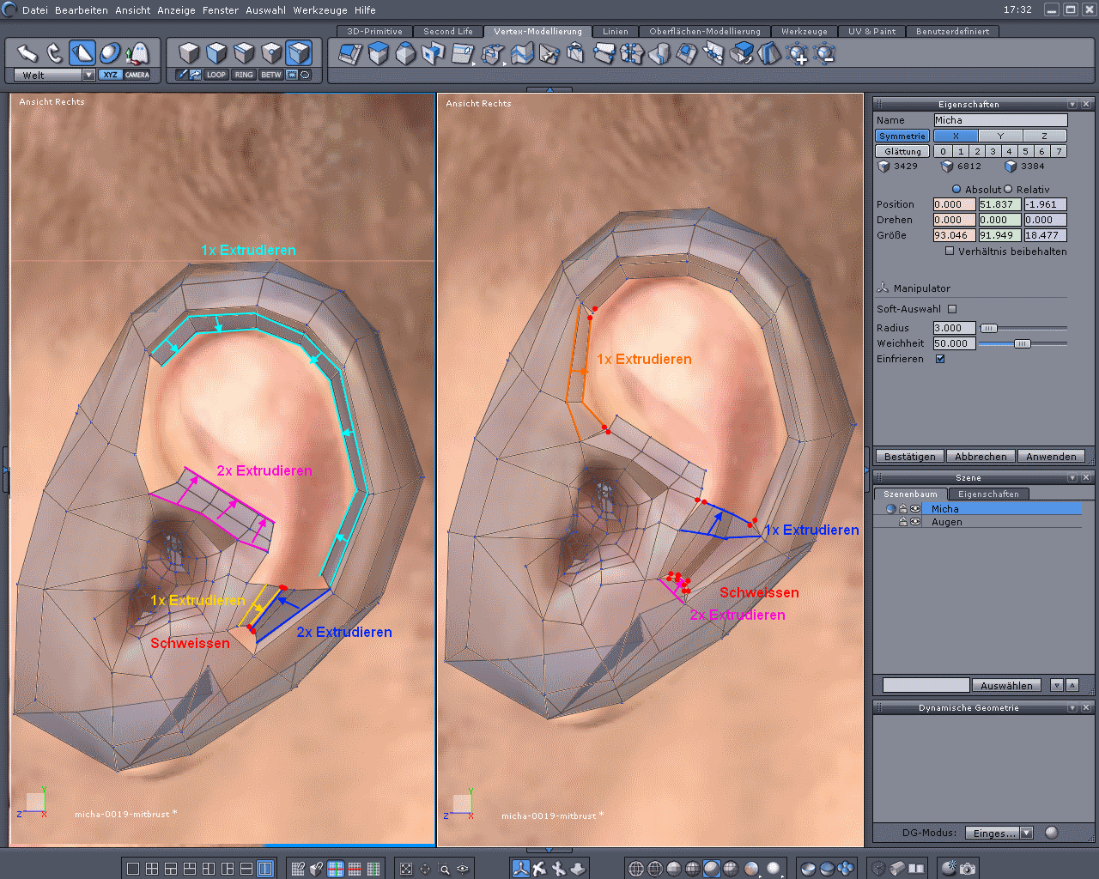
Task: Collapse the Eigenschaften panel arrow
Action: point(1072,104)
